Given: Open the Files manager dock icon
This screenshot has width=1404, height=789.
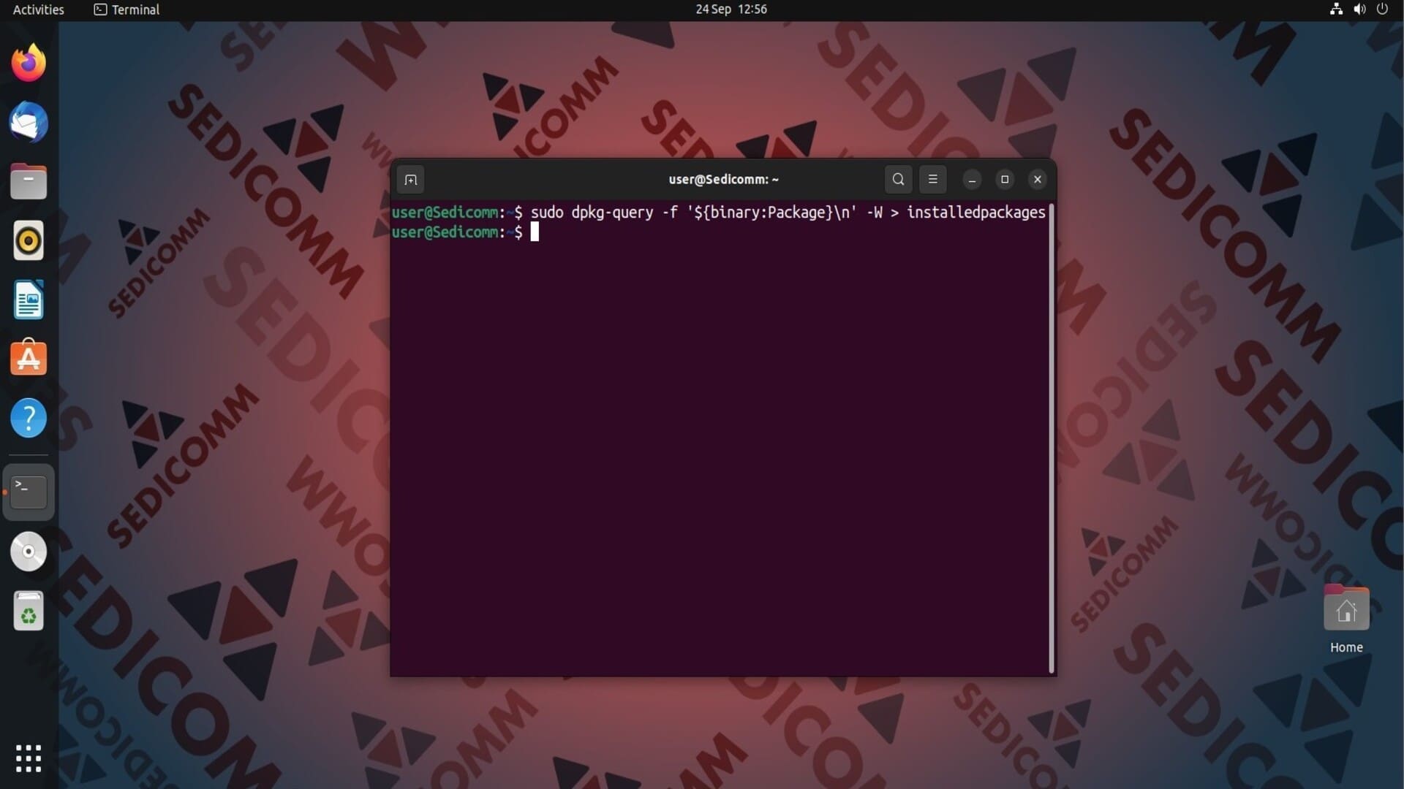Looking at the screenshot, I should click(x=29, y=181).
